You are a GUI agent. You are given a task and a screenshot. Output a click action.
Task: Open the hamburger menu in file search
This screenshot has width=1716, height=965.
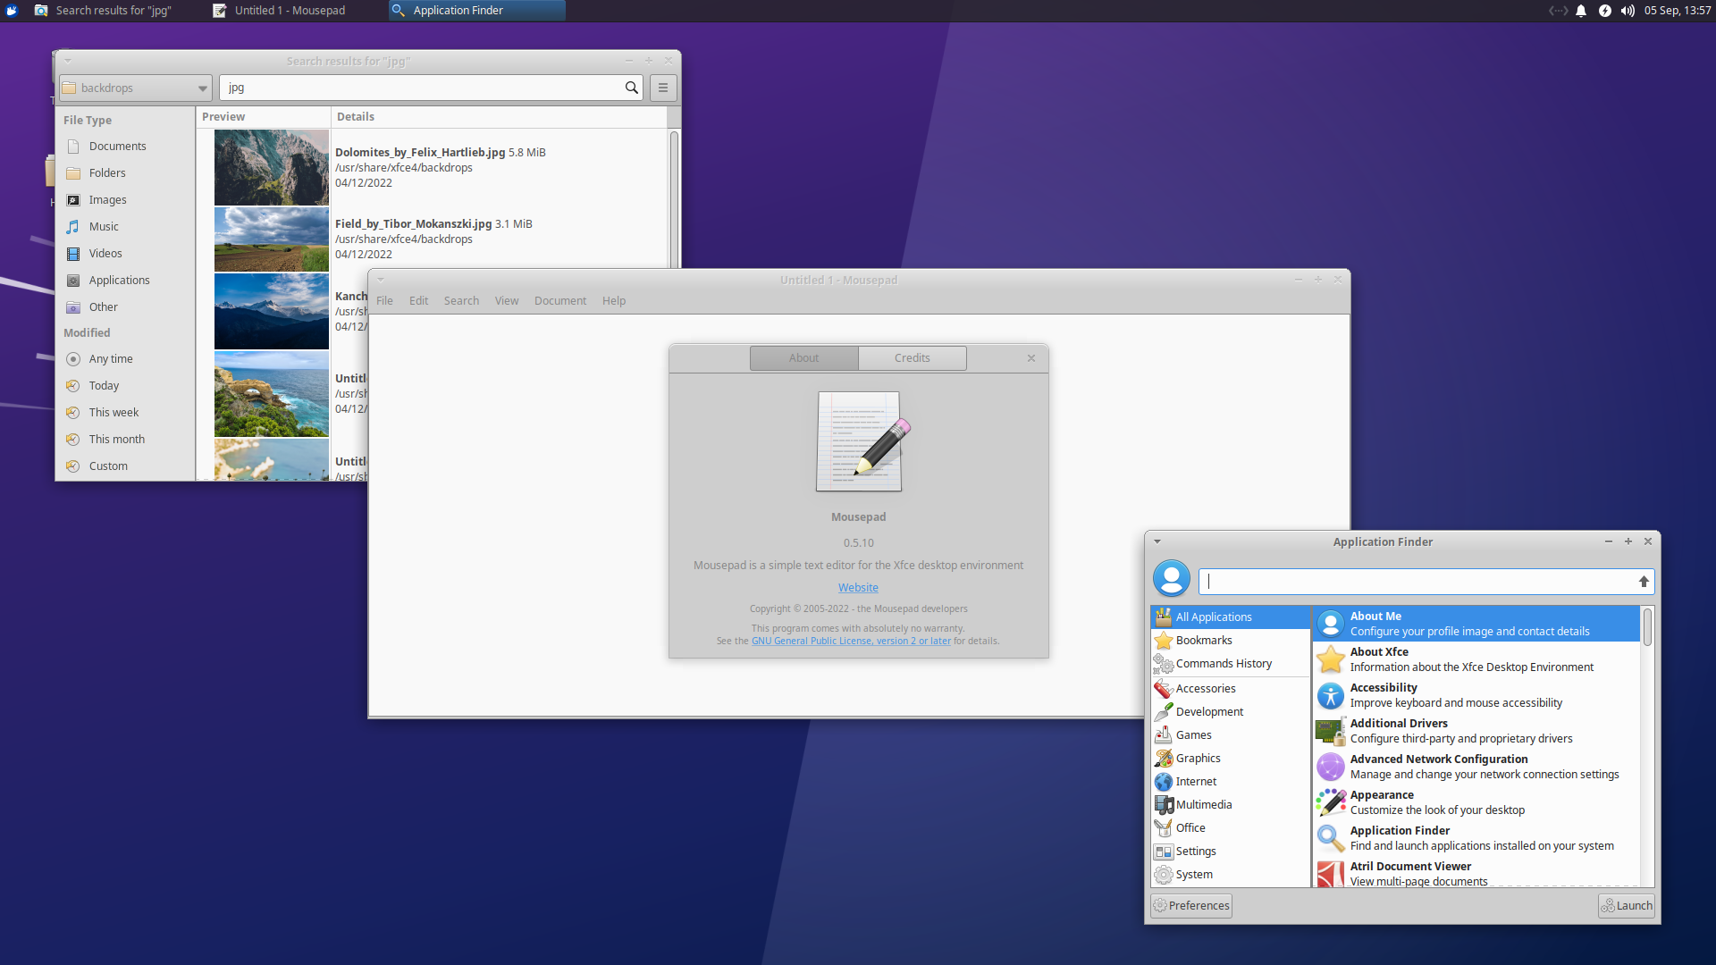pyautogui.click(x=663, y=88)
